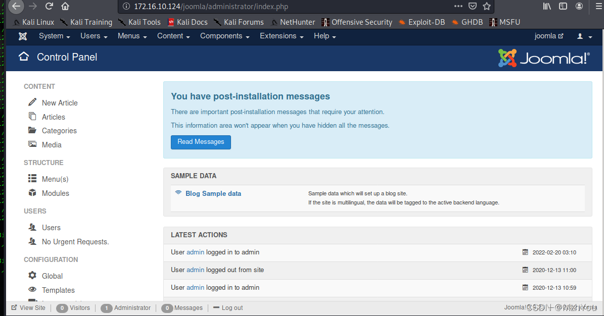The height and width of the screenshot is (316, 604).
Task: Click the large Joomla! brand logo
Action: click(544, 58)
